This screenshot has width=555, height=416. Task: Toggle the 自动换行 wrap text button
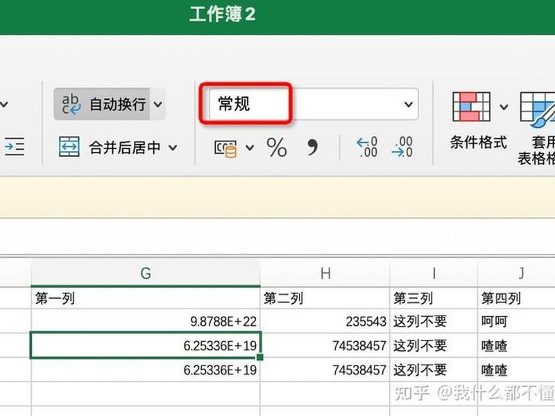pyautogui.click(x=101, y=104)
